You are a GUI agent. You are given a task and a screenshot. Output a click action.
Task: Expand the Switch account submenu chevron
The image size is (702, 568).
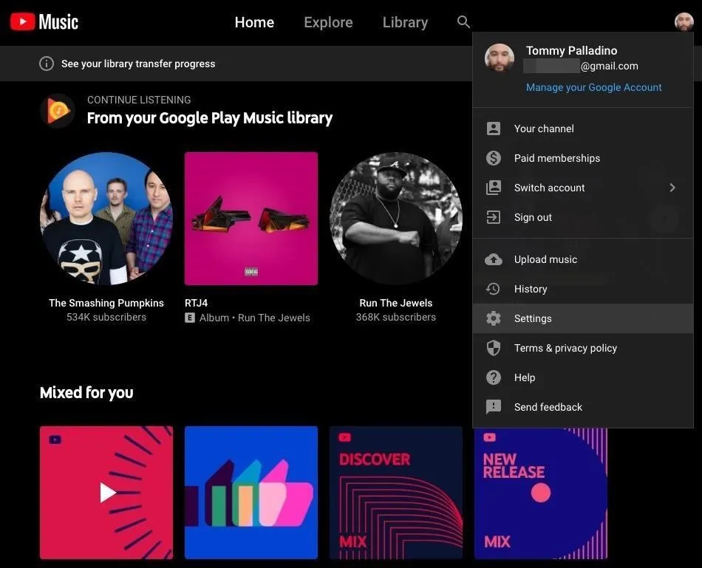672,188
